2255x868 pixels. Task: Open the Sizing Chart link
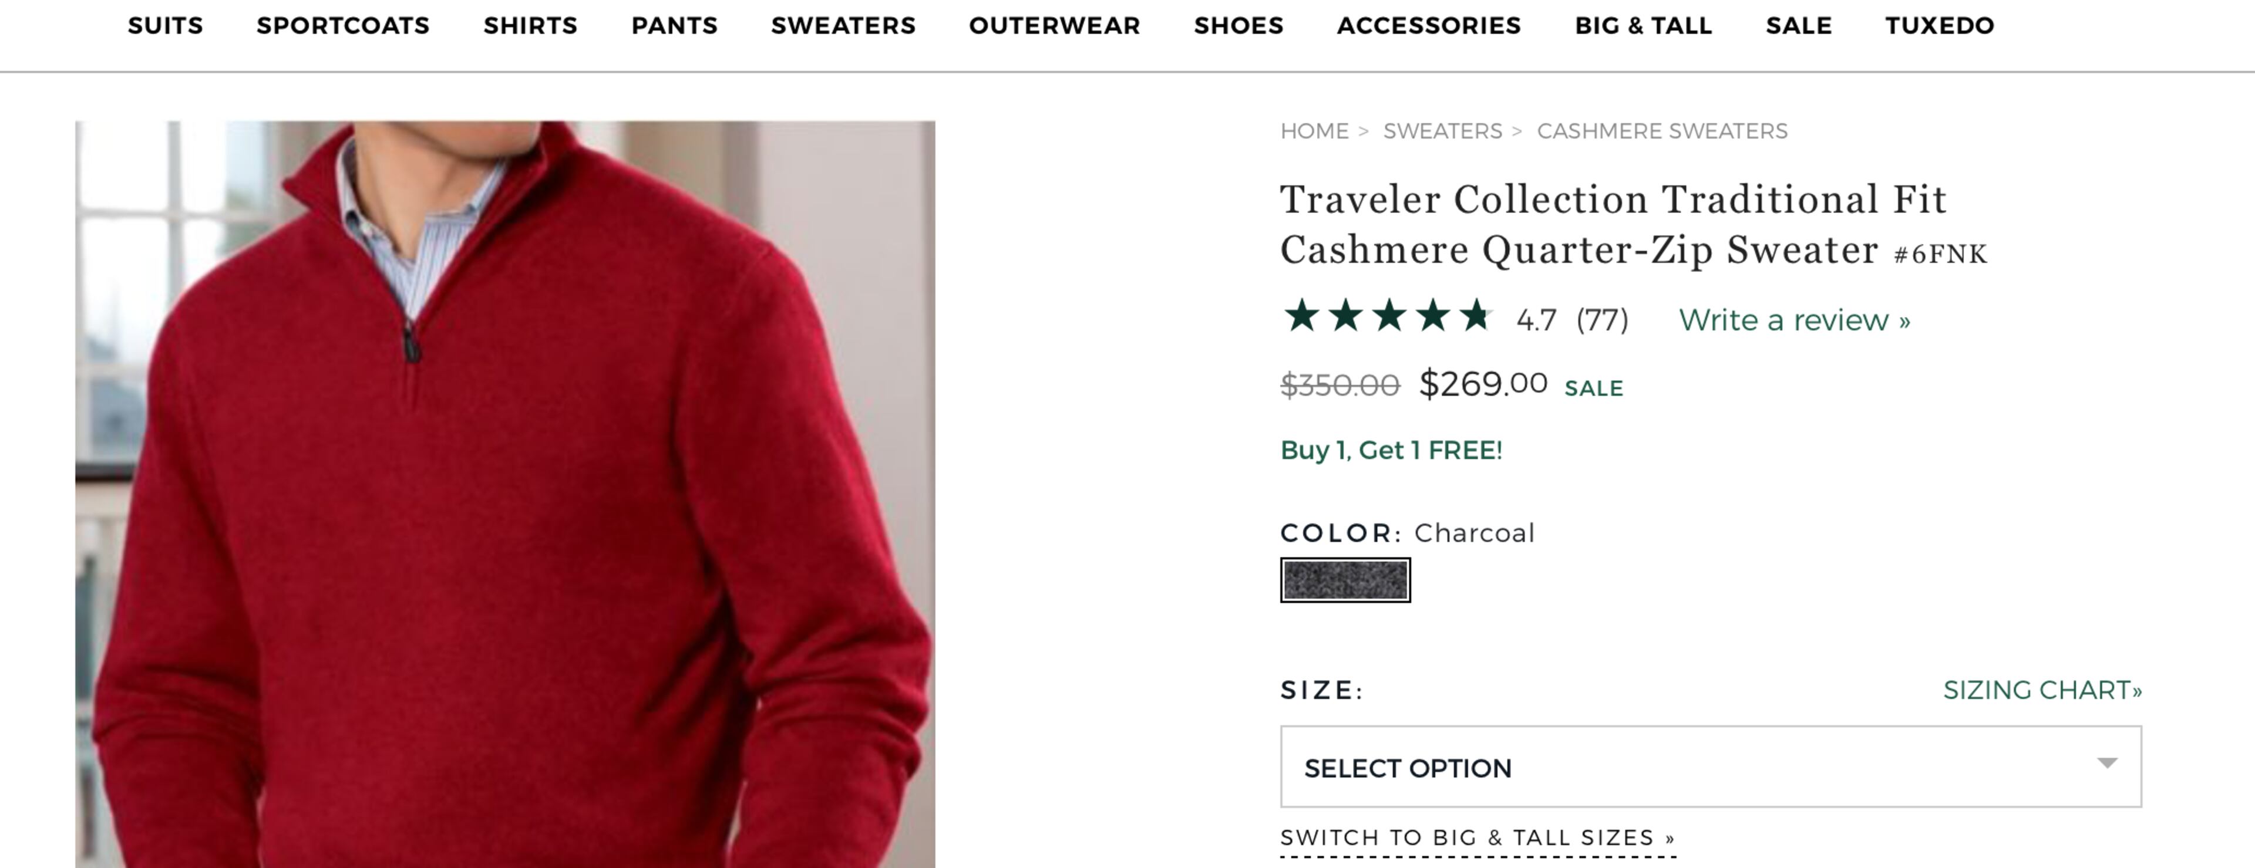point(2041,690)
